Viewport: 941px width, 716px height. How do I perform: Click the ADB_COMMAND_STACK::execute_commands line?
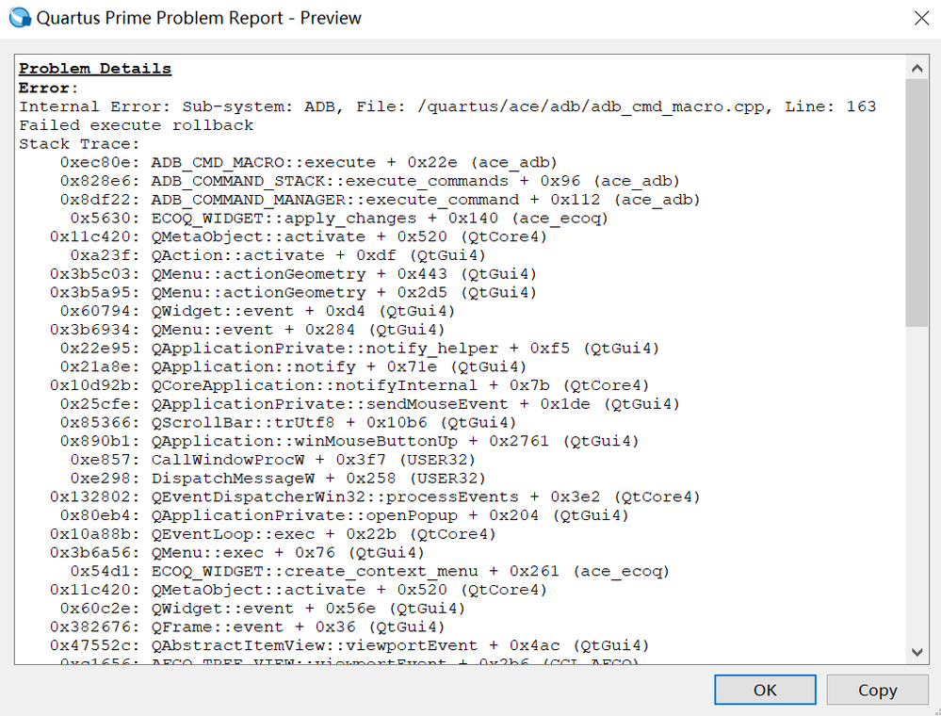point(369,181)
